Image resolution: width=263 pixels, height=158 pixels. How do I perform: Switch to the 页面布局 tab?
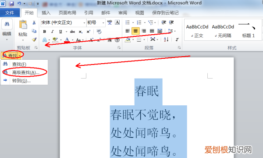tap(67, 13)
